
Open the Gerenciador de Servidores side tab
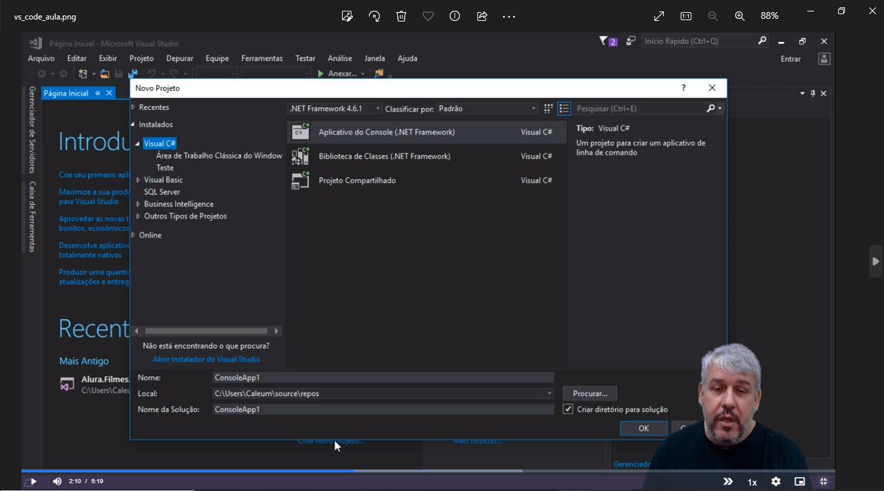pos(32,130)
